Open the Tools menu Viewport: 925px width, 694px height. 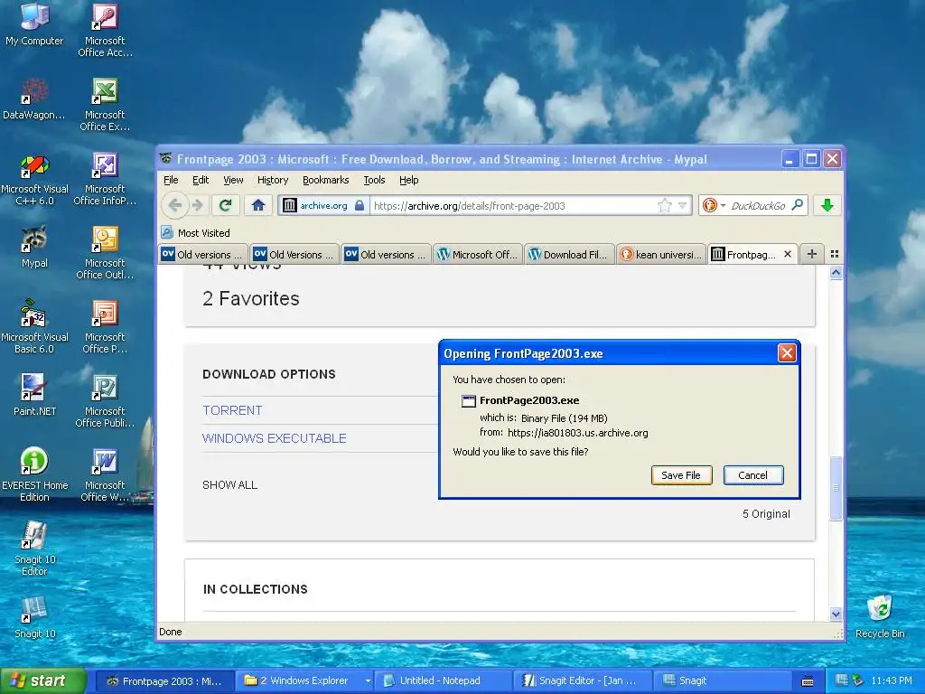tap(374, 180)
